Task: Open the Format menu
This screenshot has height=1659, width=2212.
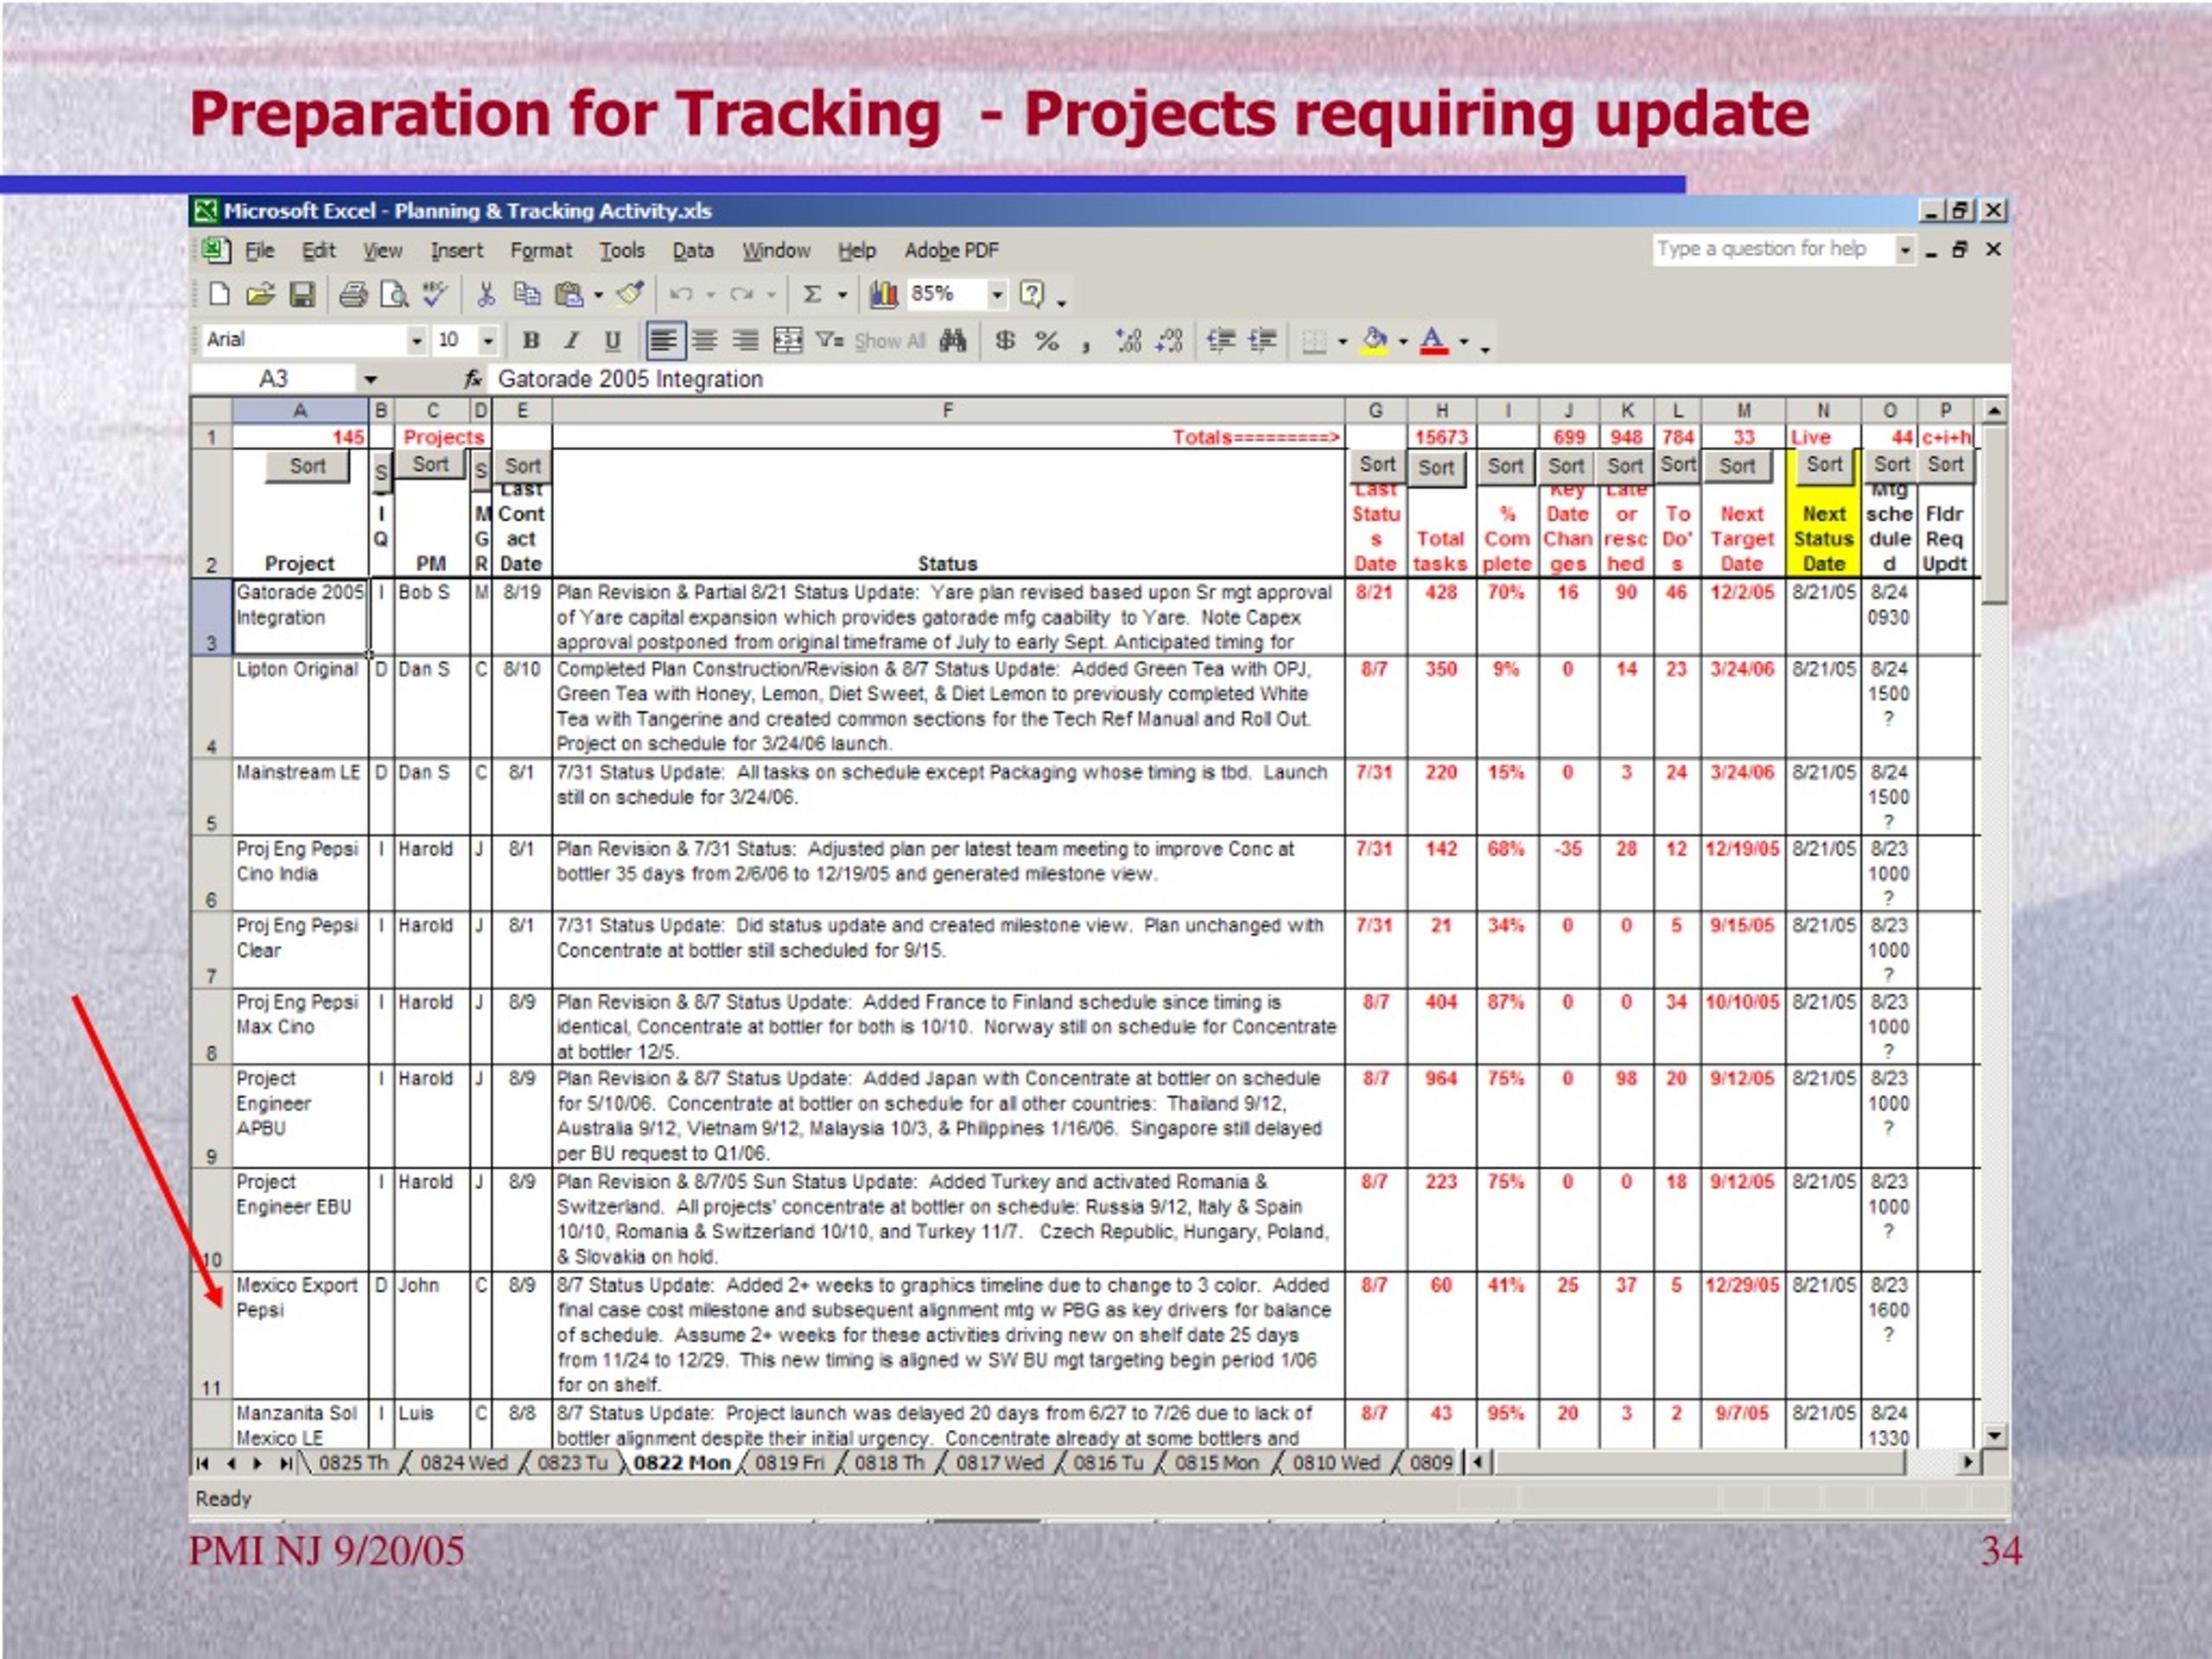Action: 541,250
